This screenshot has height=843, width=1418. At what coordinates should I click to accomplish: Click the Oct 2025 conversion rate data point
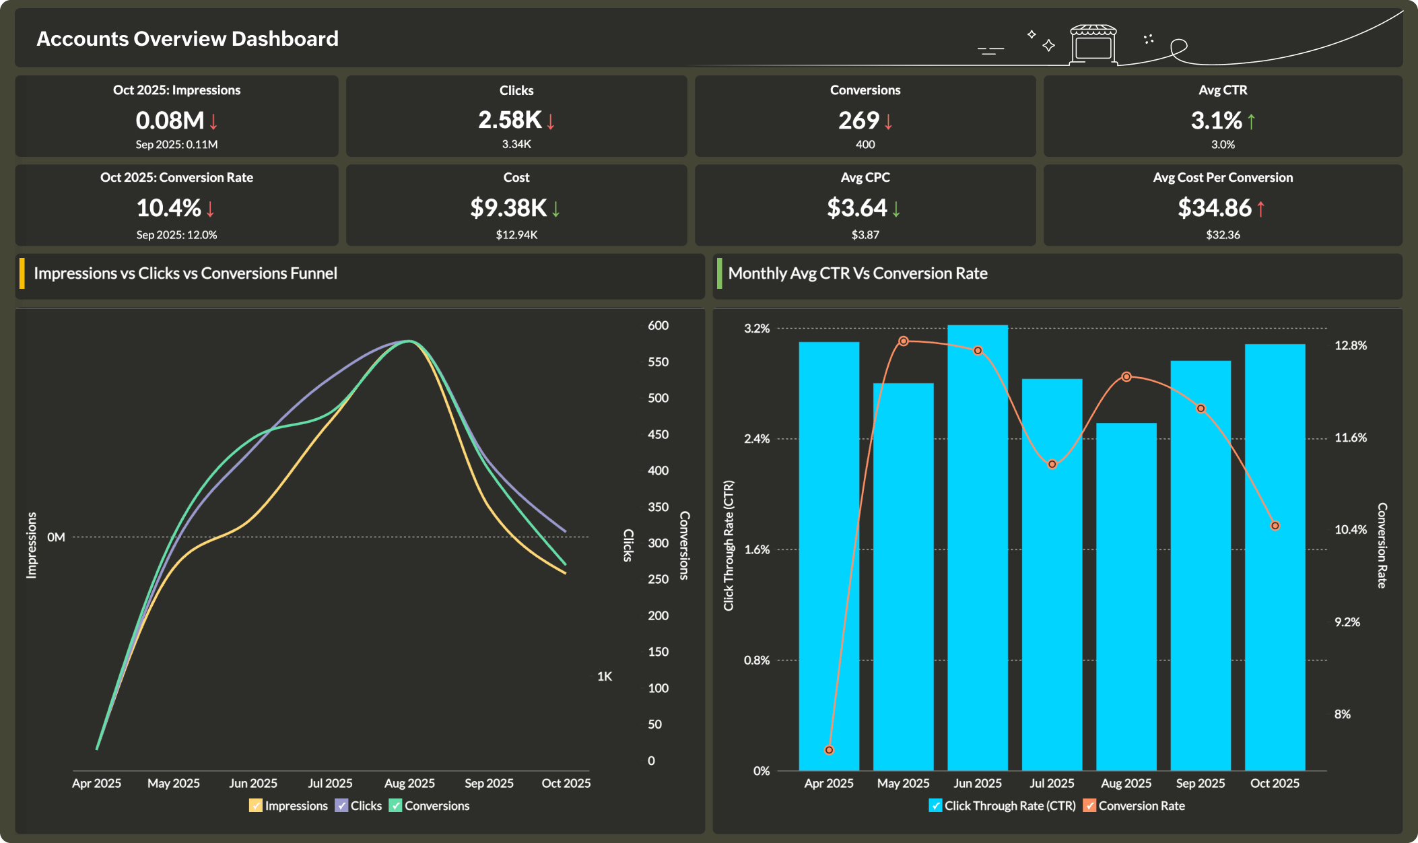[x=1274, y=525]
